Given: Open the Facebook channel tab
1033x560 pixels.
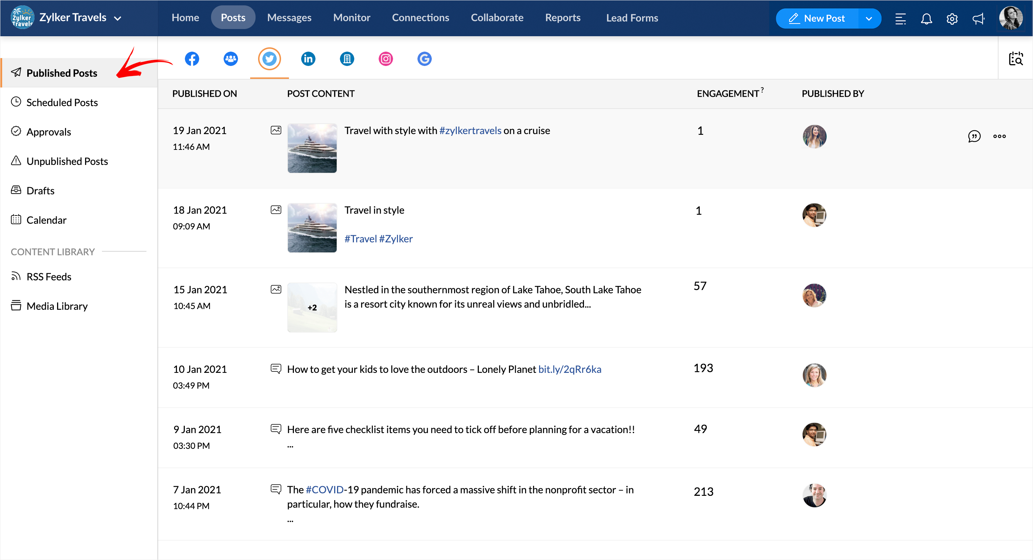Looking at the screenshot, I should click(x=192, y=59).
